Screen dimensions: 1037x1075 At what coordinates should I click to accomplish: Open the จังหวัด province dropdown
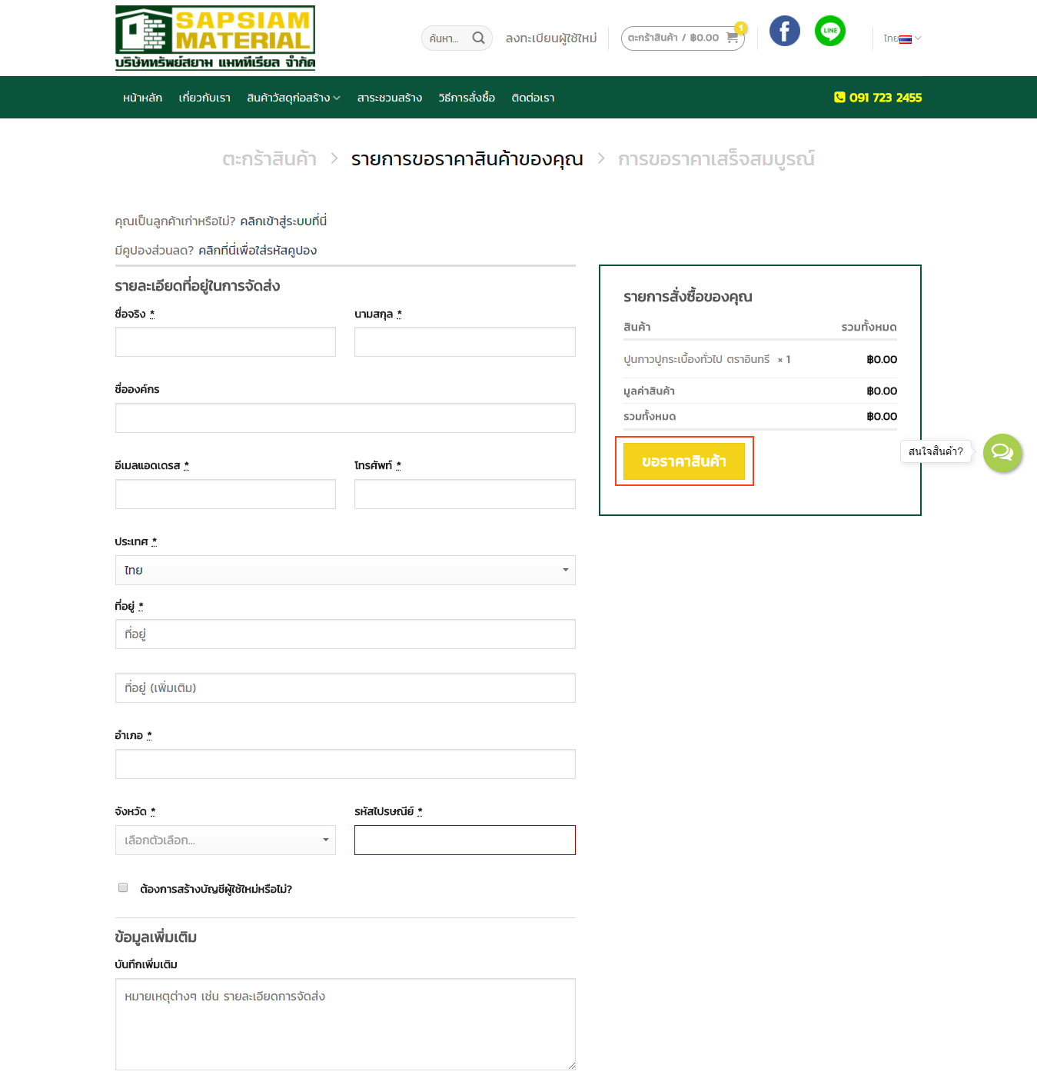(225, 840)
